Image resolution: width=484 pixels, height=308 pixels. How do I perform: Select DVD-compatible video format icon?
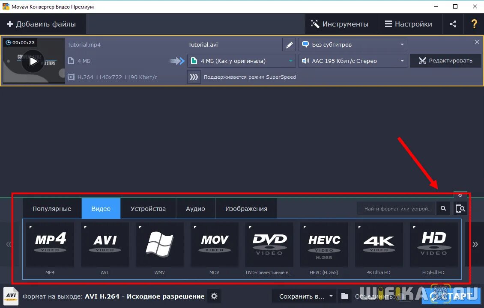coord(269,245)
